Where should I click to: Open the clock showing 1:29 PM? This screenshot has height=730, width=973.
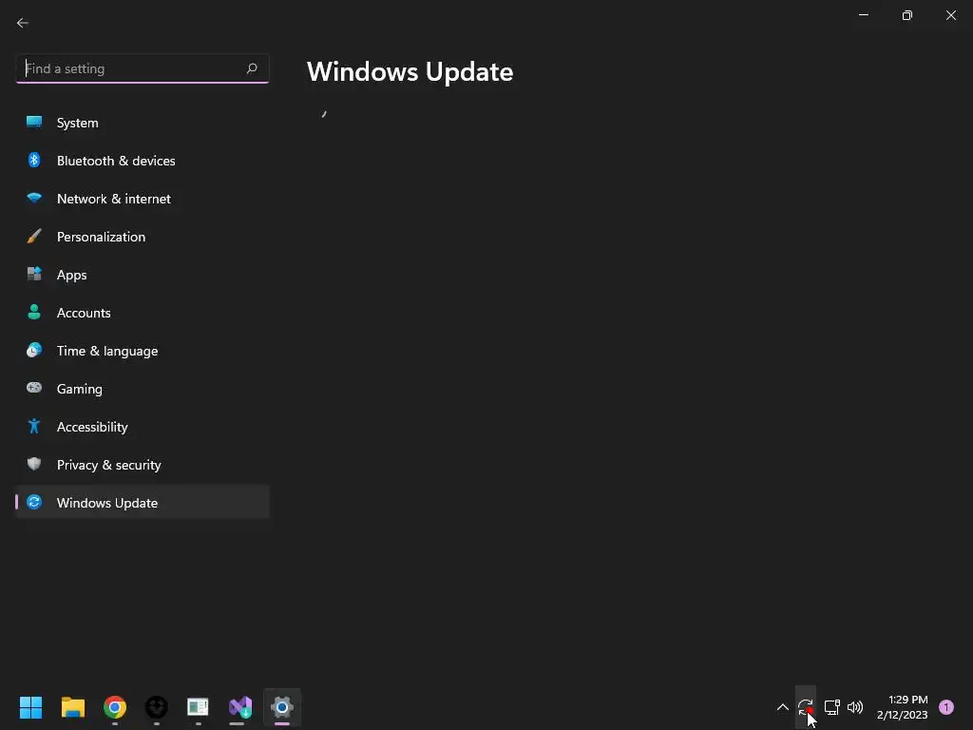coord(903,707)
